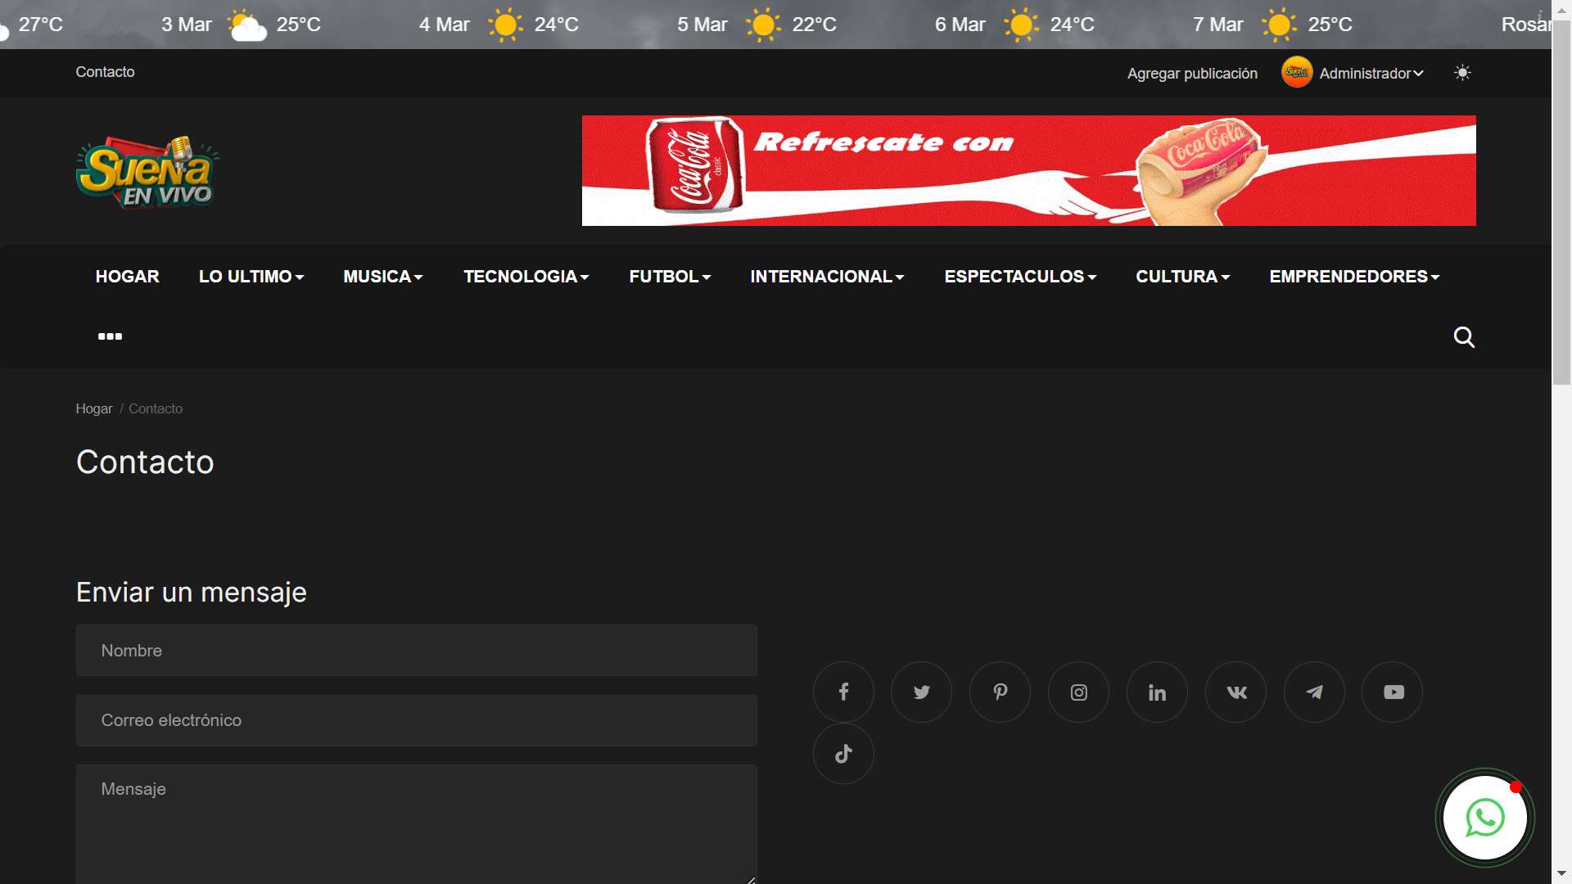Click the Suena En Vivo logo
The height and width of the screenshot is (884, 1572).
coord(147,172)
